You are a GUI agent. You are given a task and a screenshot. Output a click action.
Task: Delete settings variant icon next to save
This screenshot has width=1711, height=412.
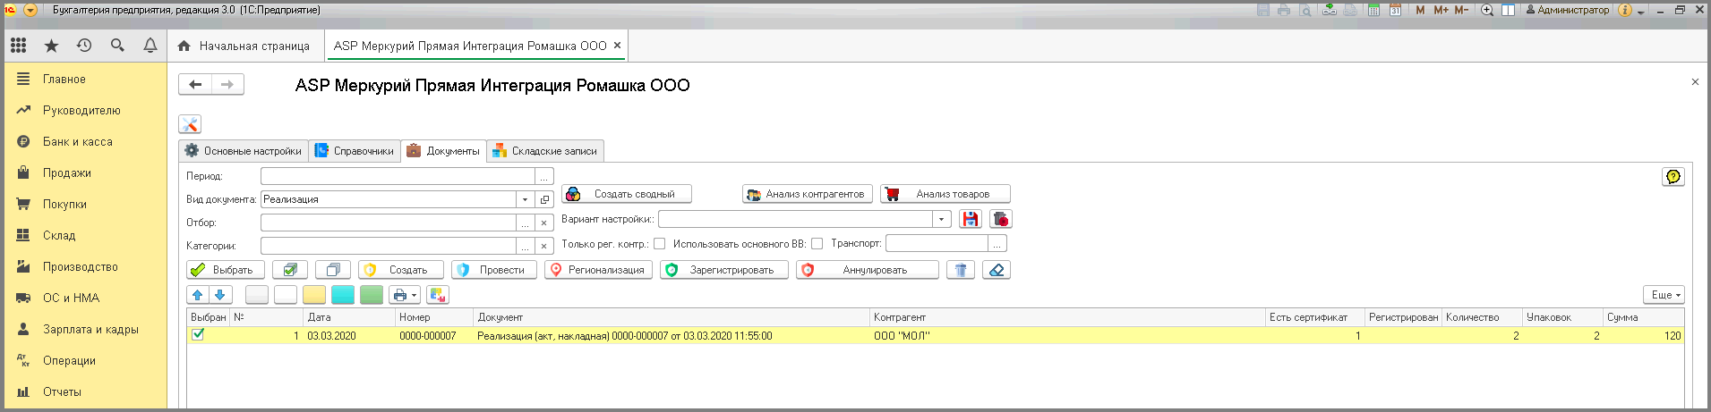coord(1001,219)
